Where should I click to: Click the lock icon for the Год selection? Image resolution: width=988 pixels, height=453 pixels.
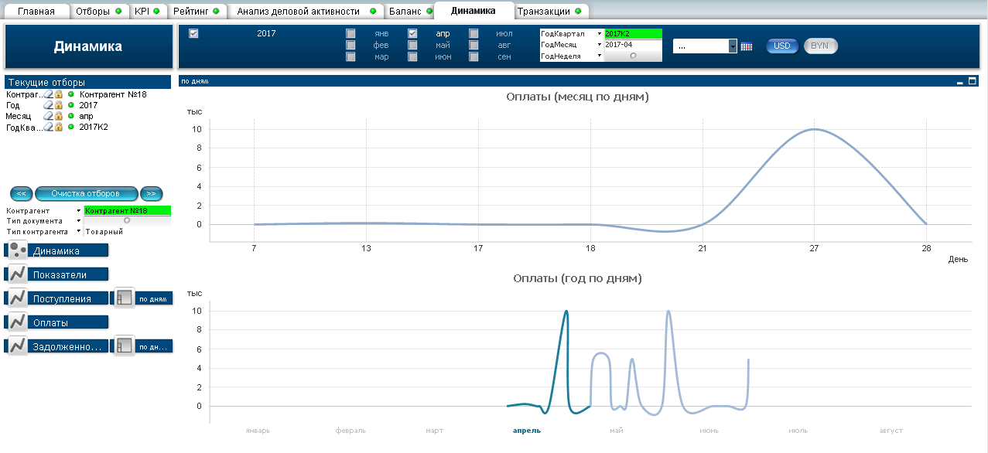tap(59, 105)
